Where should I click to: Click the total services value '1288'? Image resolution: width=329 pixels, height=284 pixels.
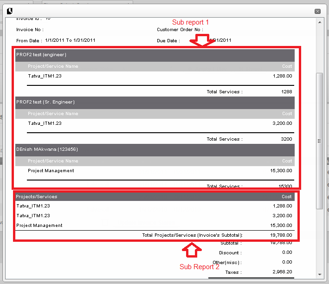pyautogui.click(x=287, y=92)
